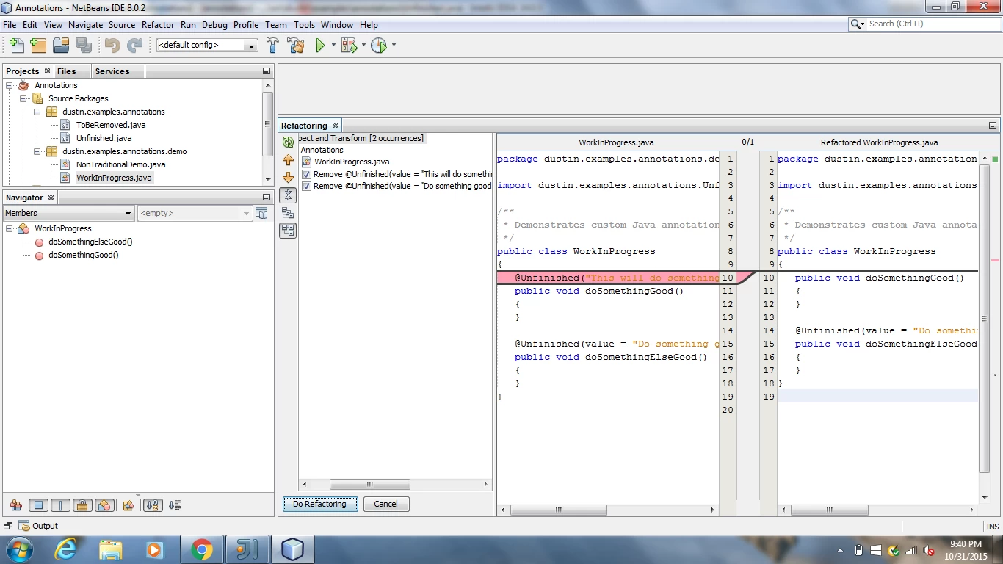The image size is (1003, 564).
Task: Click the Sort by Source icon in Navigator
Action: (175, 505)
